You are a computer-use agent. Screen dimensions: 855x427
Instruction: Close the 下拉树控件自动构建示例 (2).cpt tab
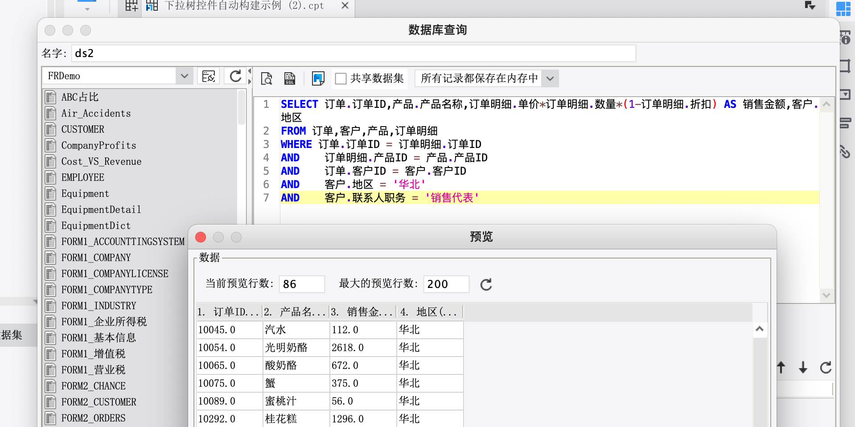coord(345,6)
